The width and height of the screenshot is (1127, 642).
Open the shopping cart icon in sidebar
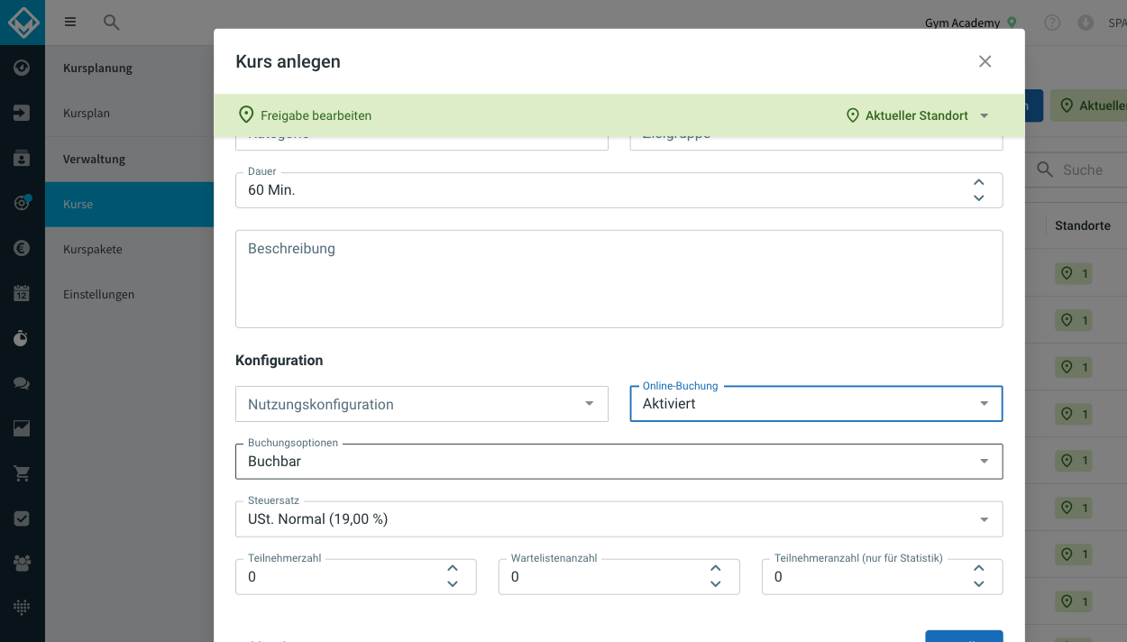pos(23,473)
